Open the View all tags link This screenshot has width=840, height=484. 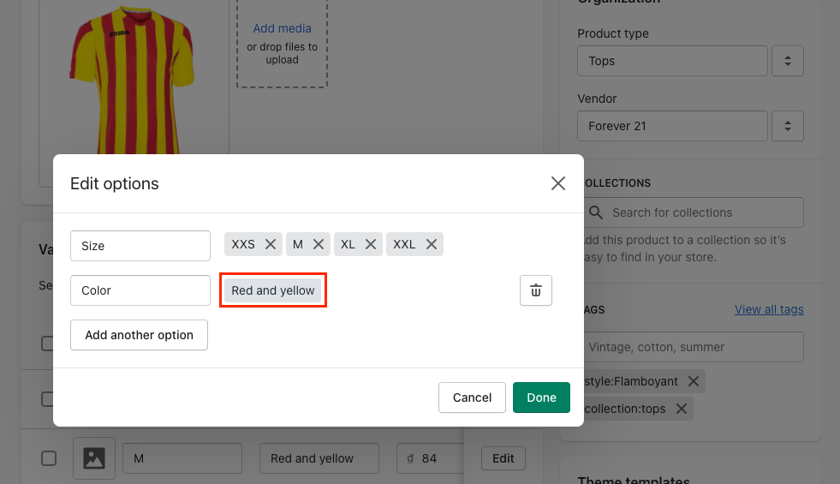[x=769, y=309]
